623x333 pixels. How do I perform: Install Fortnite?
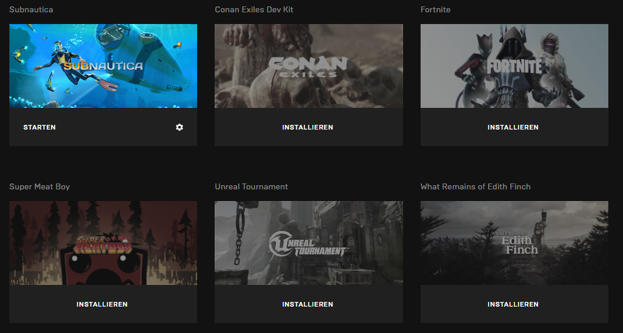coord(514,127)
